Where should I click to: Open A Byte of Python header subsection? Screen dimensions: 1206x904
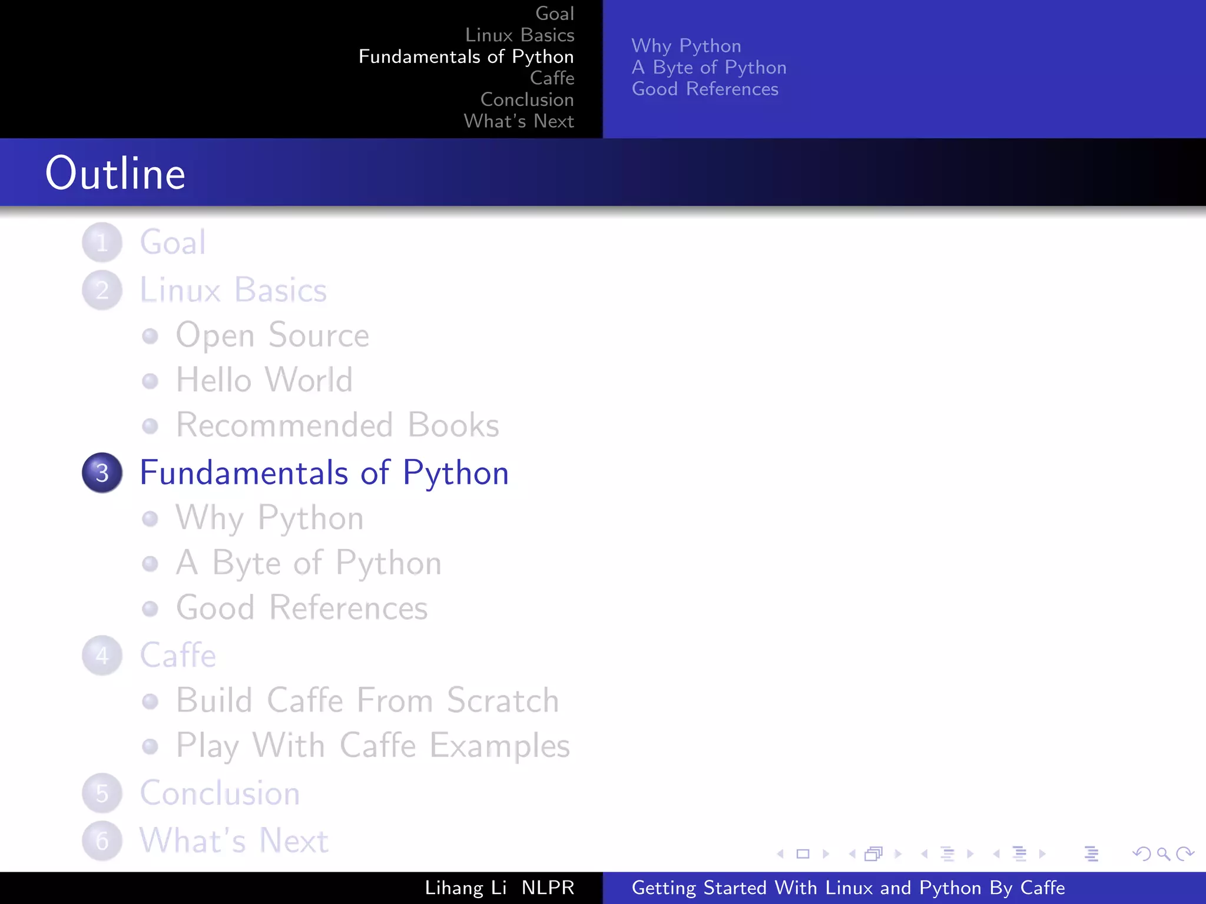[709, 68]
